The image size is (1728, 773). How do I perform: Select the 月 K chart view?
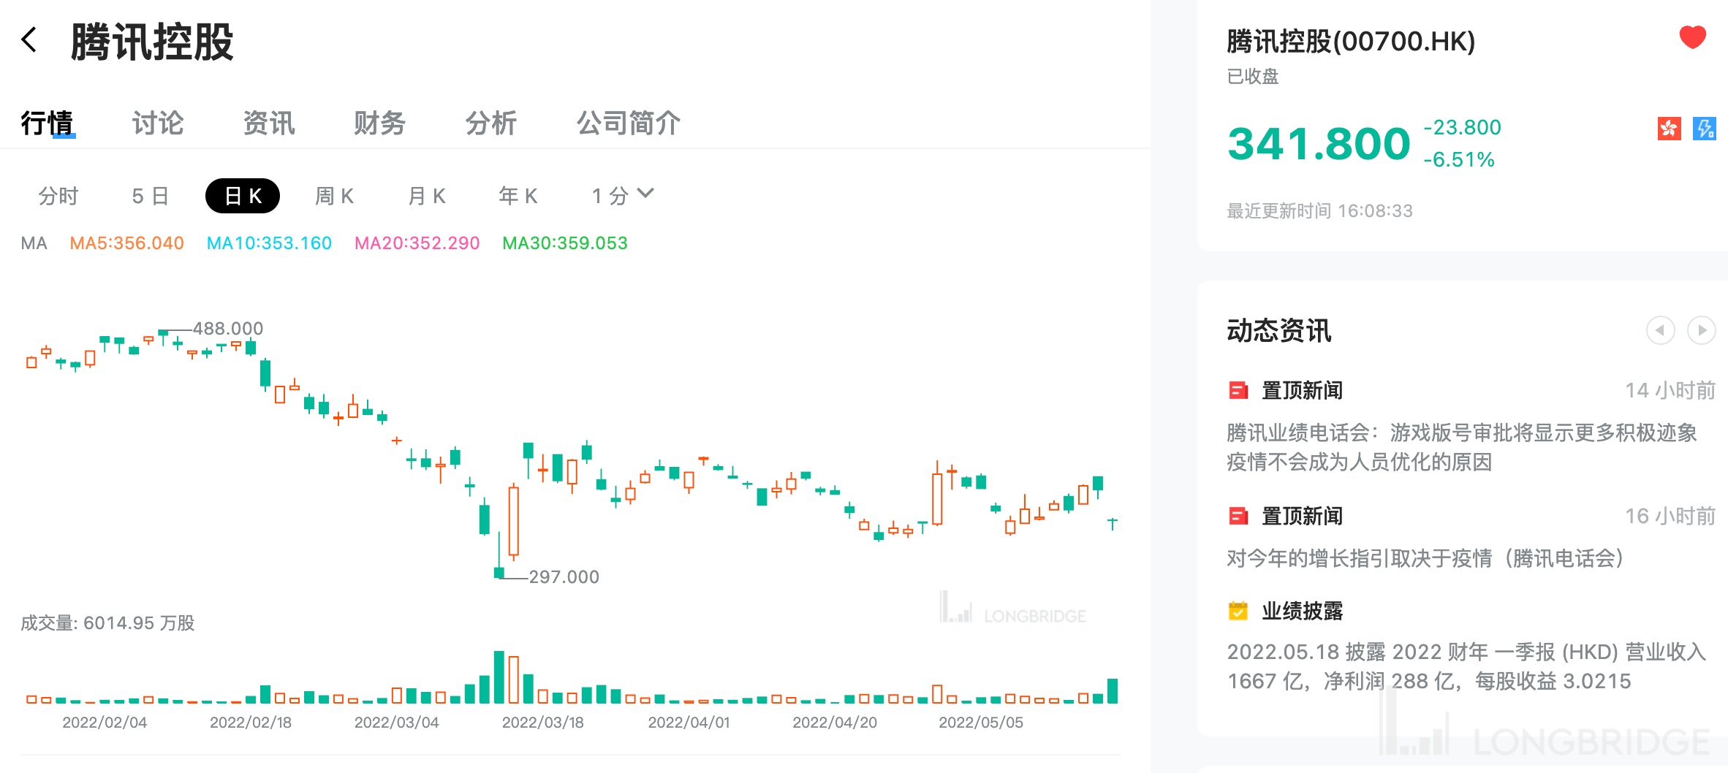[x=427, y=196]
